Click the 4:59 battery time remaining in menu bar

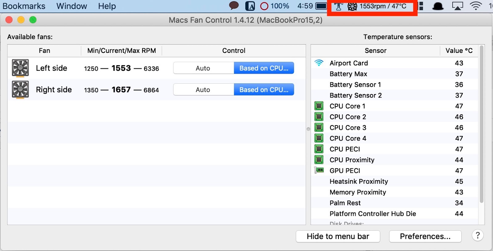(x=305, y=6)
